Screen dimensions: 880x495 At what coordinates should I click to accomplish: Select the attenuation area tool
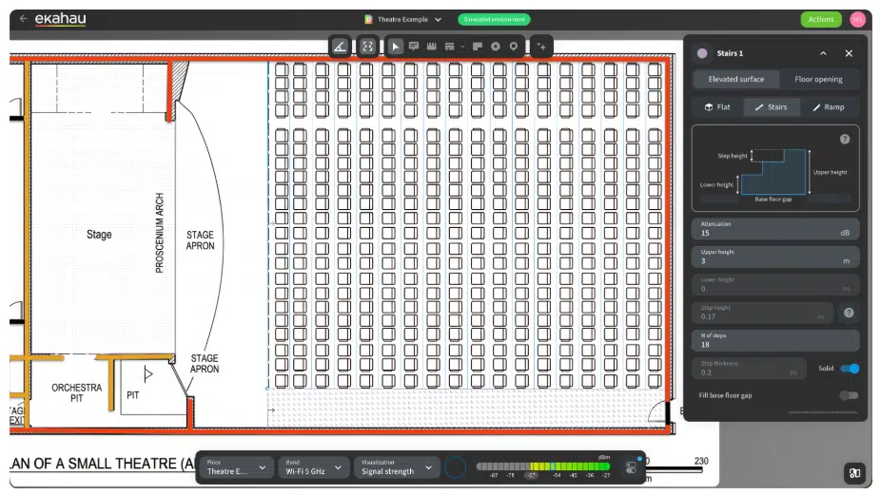click(x=450, y=47)
